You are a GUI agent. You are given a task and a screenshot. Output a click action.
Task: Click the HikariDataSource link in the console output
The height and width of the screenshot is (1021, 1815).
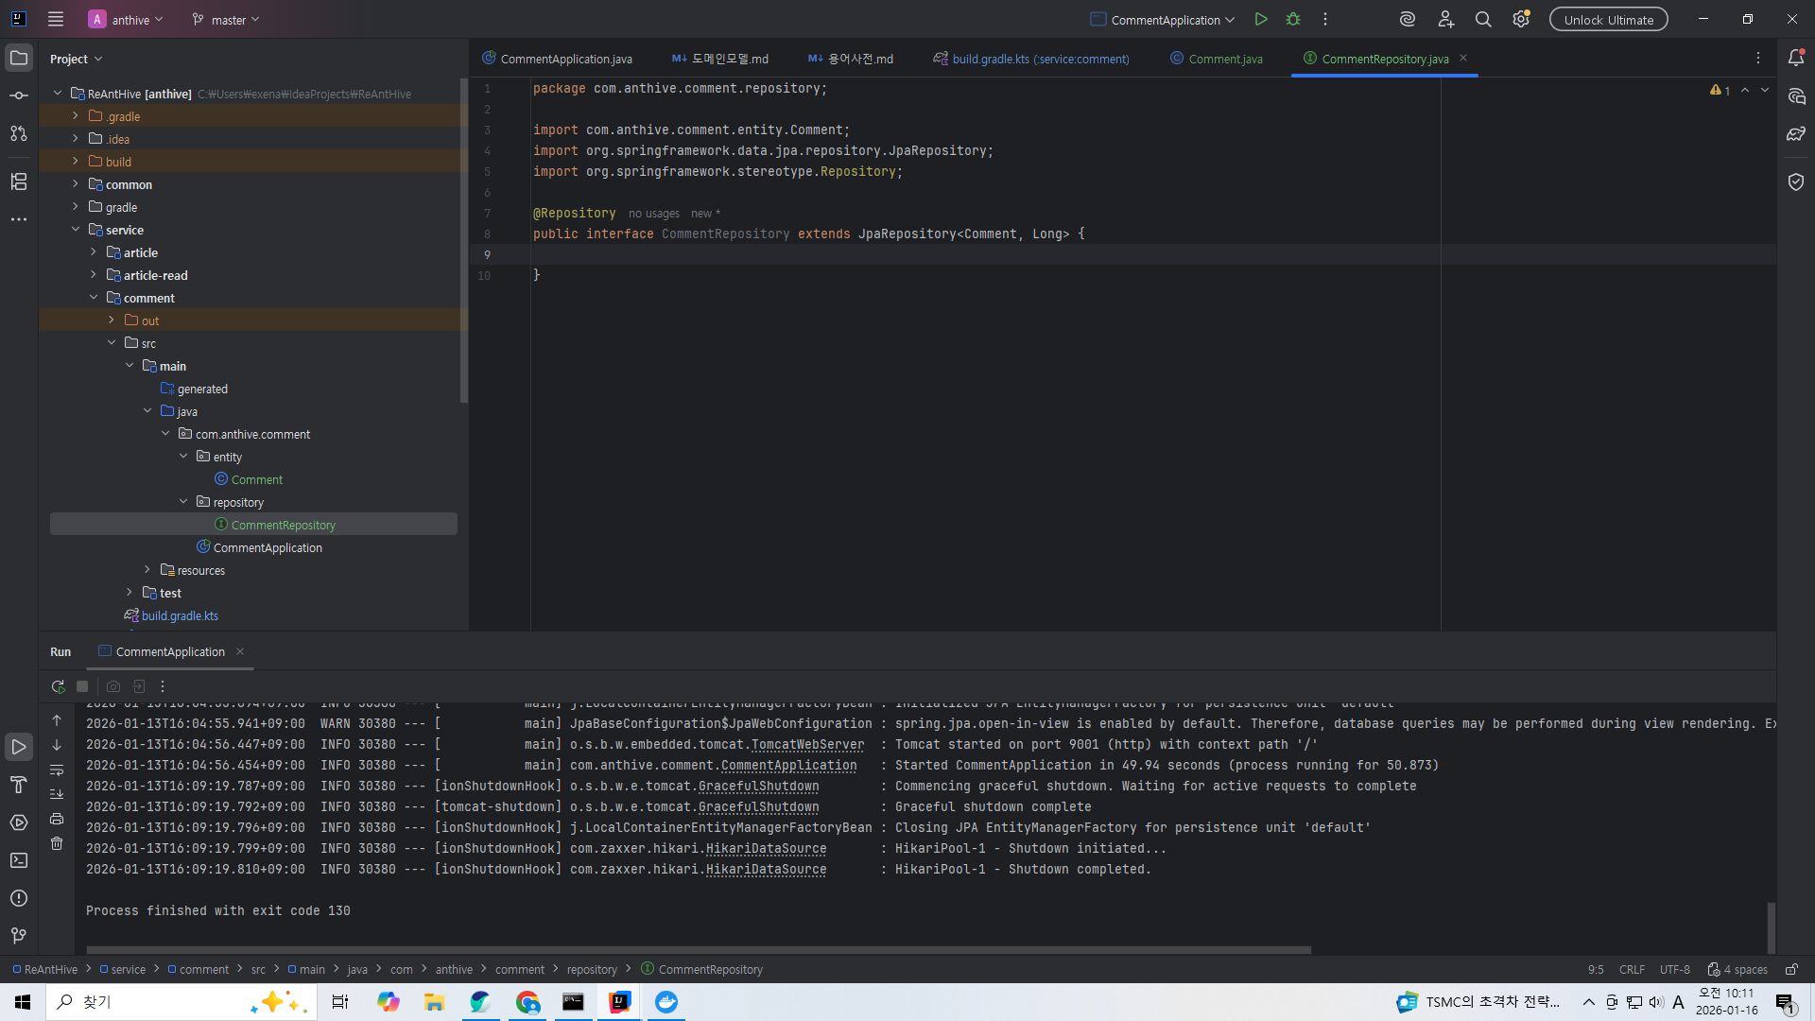point(766,849)
